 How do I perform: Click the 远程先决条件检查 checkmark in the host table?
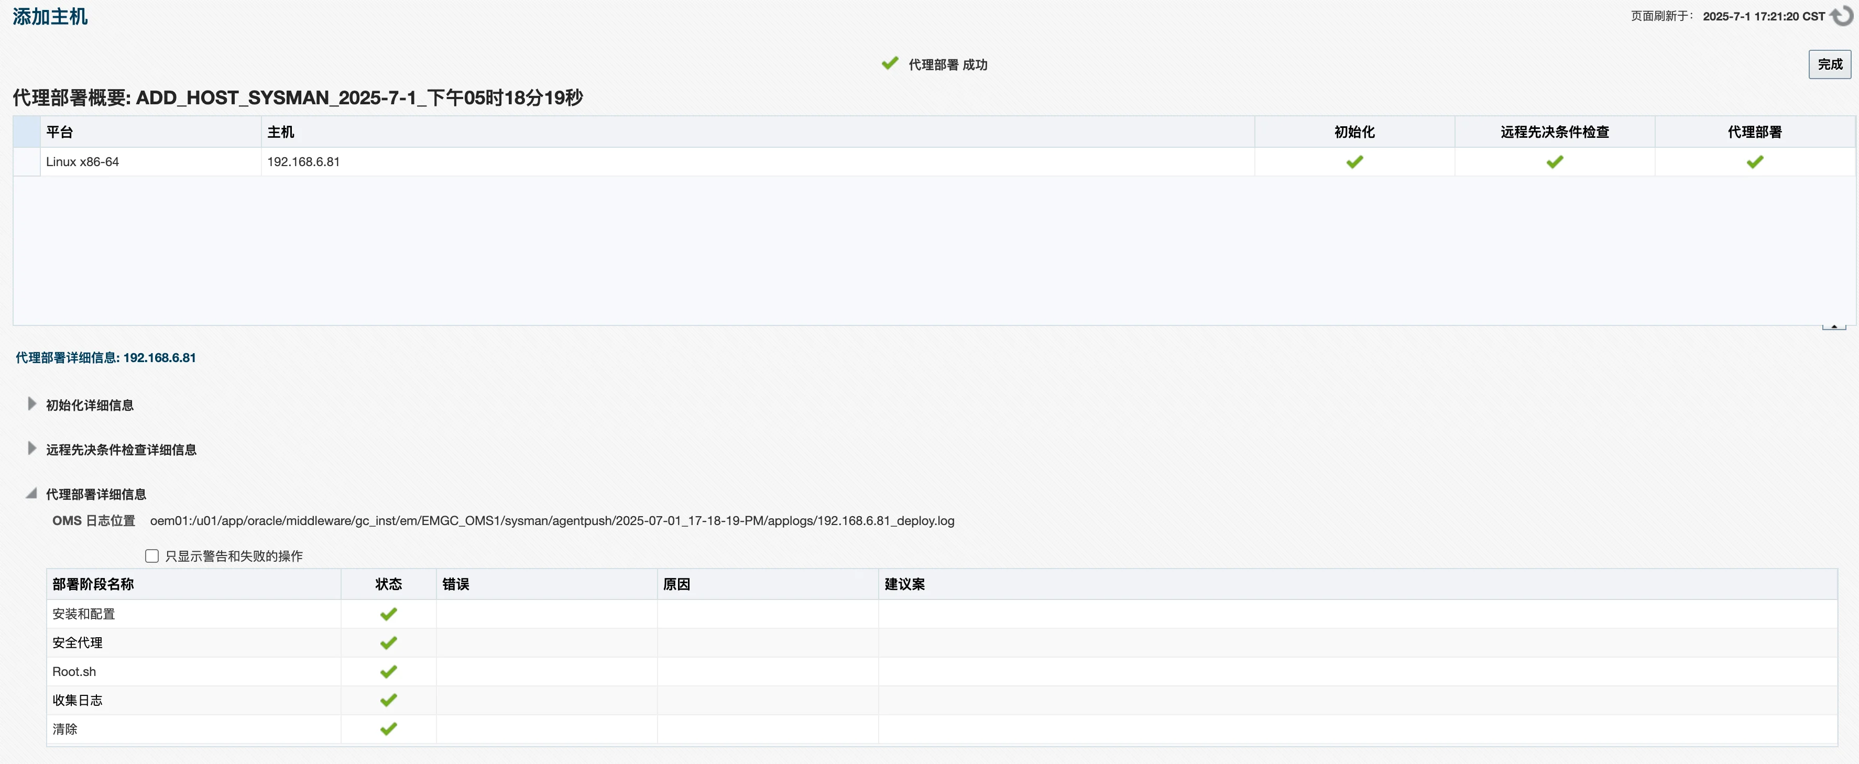point(1555,161)
